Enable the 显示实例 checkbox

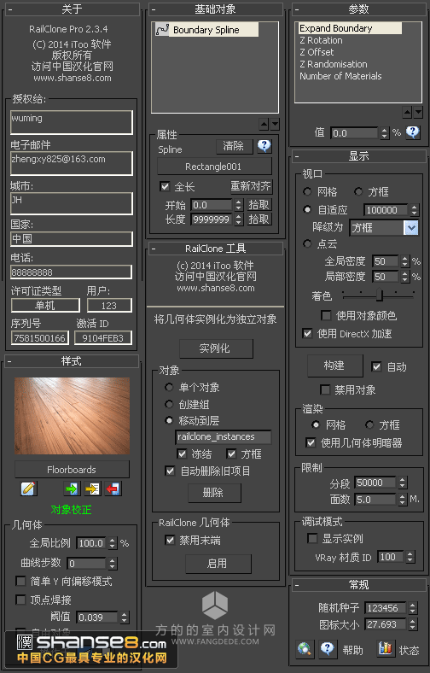tap(312, 538)
